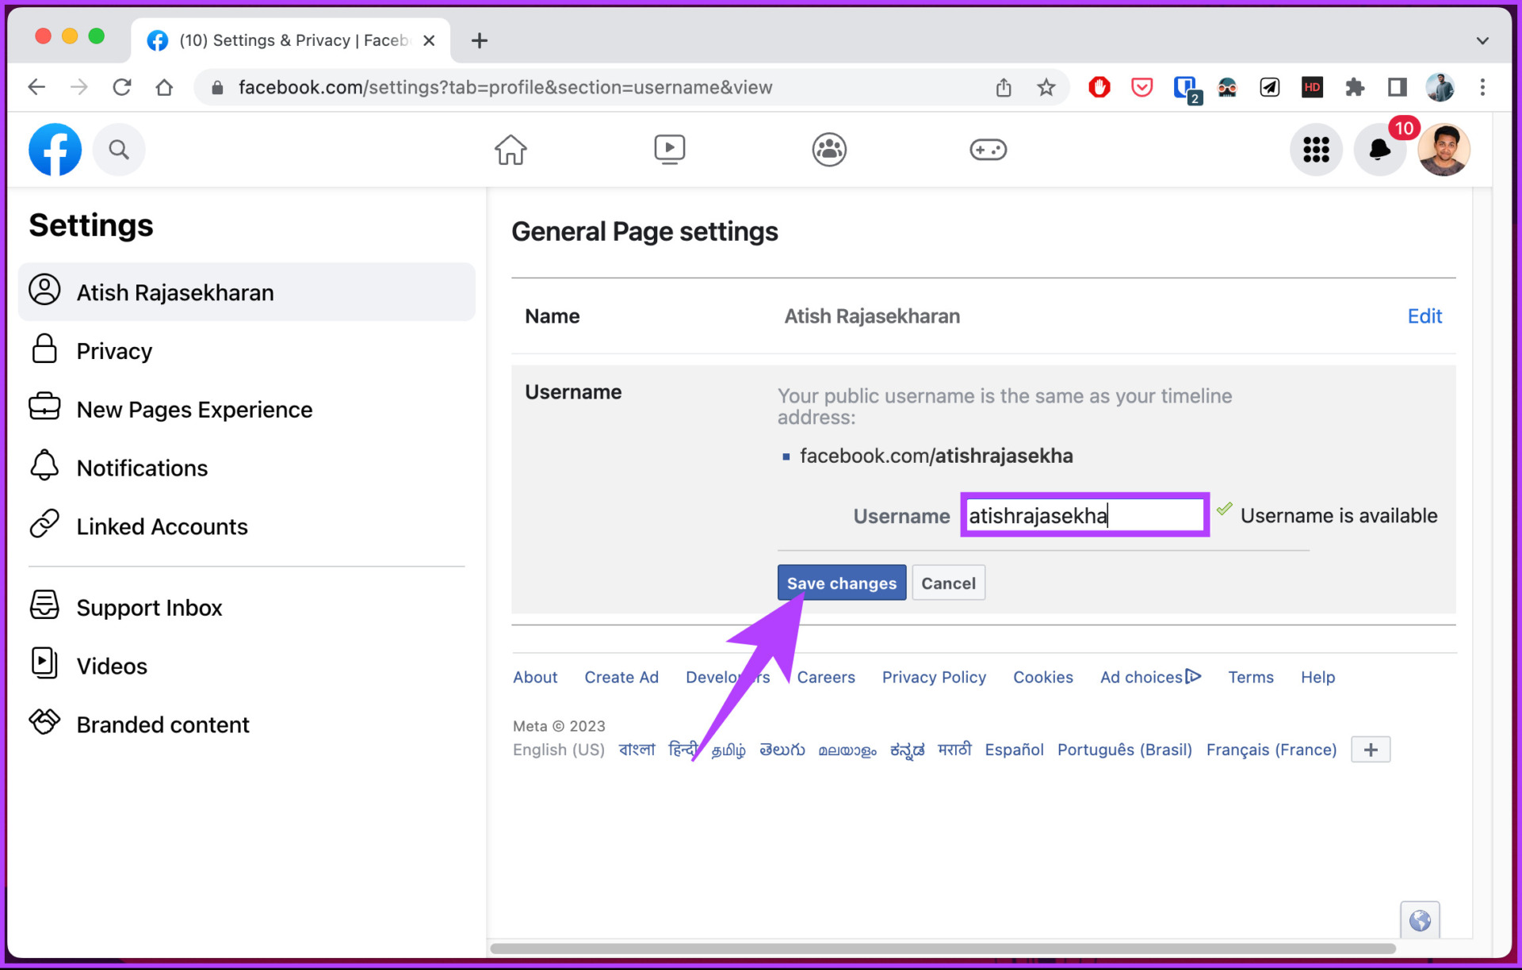
Task: Open Support Inbox
Action: point(247,608)
